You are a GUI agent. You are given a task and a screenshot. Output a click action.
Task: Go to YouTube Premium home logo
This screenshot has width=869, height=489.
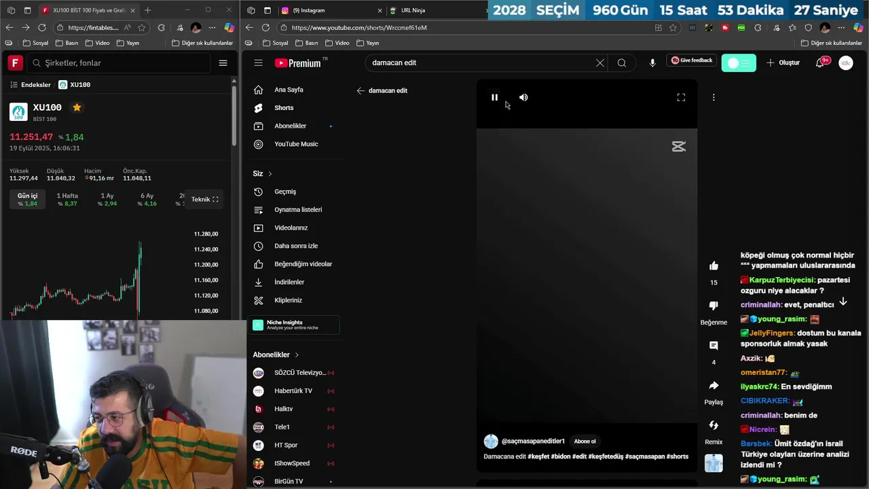coord(299,62)
